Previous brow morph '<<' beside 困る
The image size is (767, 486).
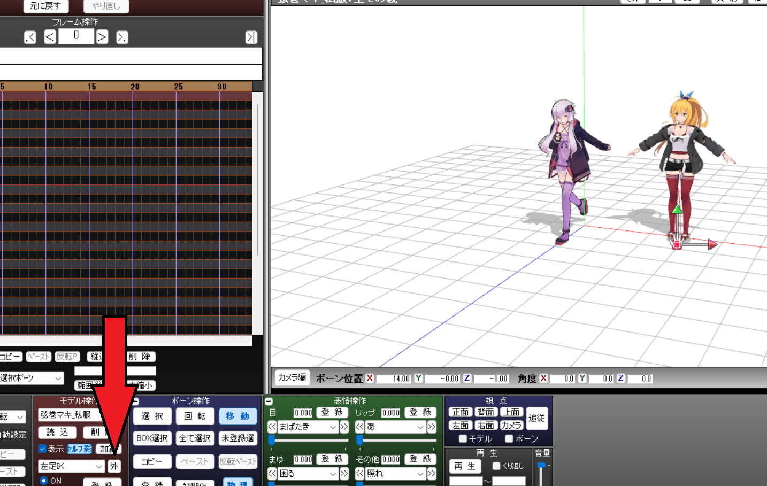272,474
